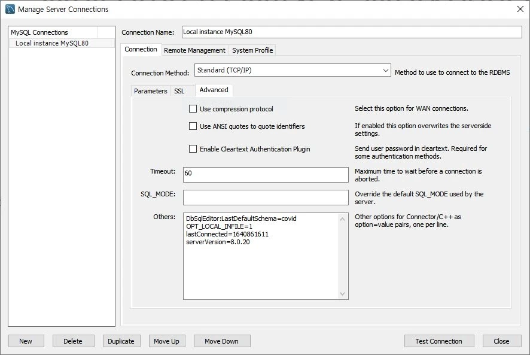Screen dimensions: 530x355
Task: Delete the selected connection
Action: tap(72, 341)
